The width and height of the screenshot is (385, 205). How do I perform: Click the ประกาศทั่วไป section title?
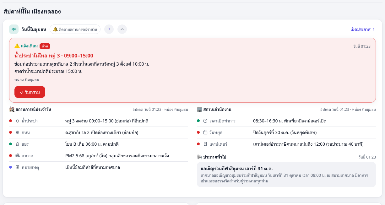point(214,157)
